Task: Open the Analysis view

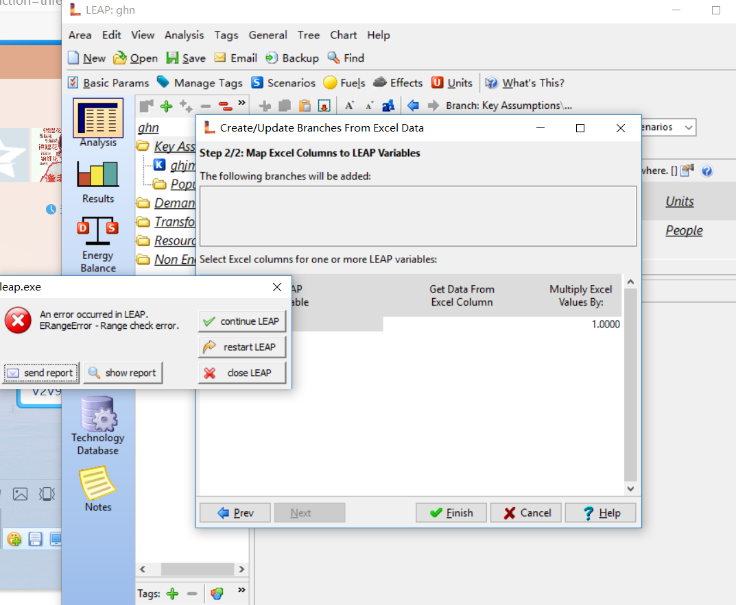Action: click(x=97, y=123)
